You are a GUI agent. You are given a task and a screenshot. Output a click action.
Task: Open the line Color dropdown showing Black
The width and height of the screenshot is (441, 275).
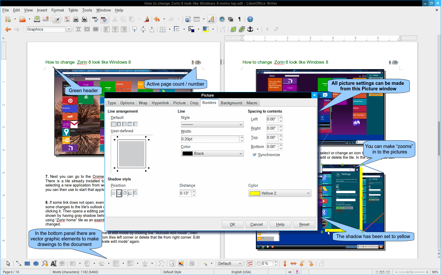[212, 153]
